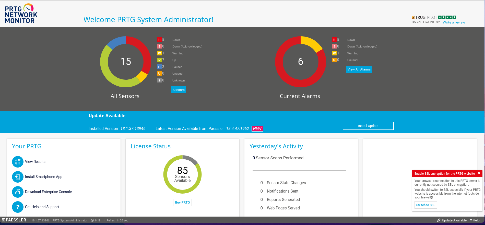Click the Warning icon in Current Alarms
This screenshot has height=225, width=485.
click(334, 53)
